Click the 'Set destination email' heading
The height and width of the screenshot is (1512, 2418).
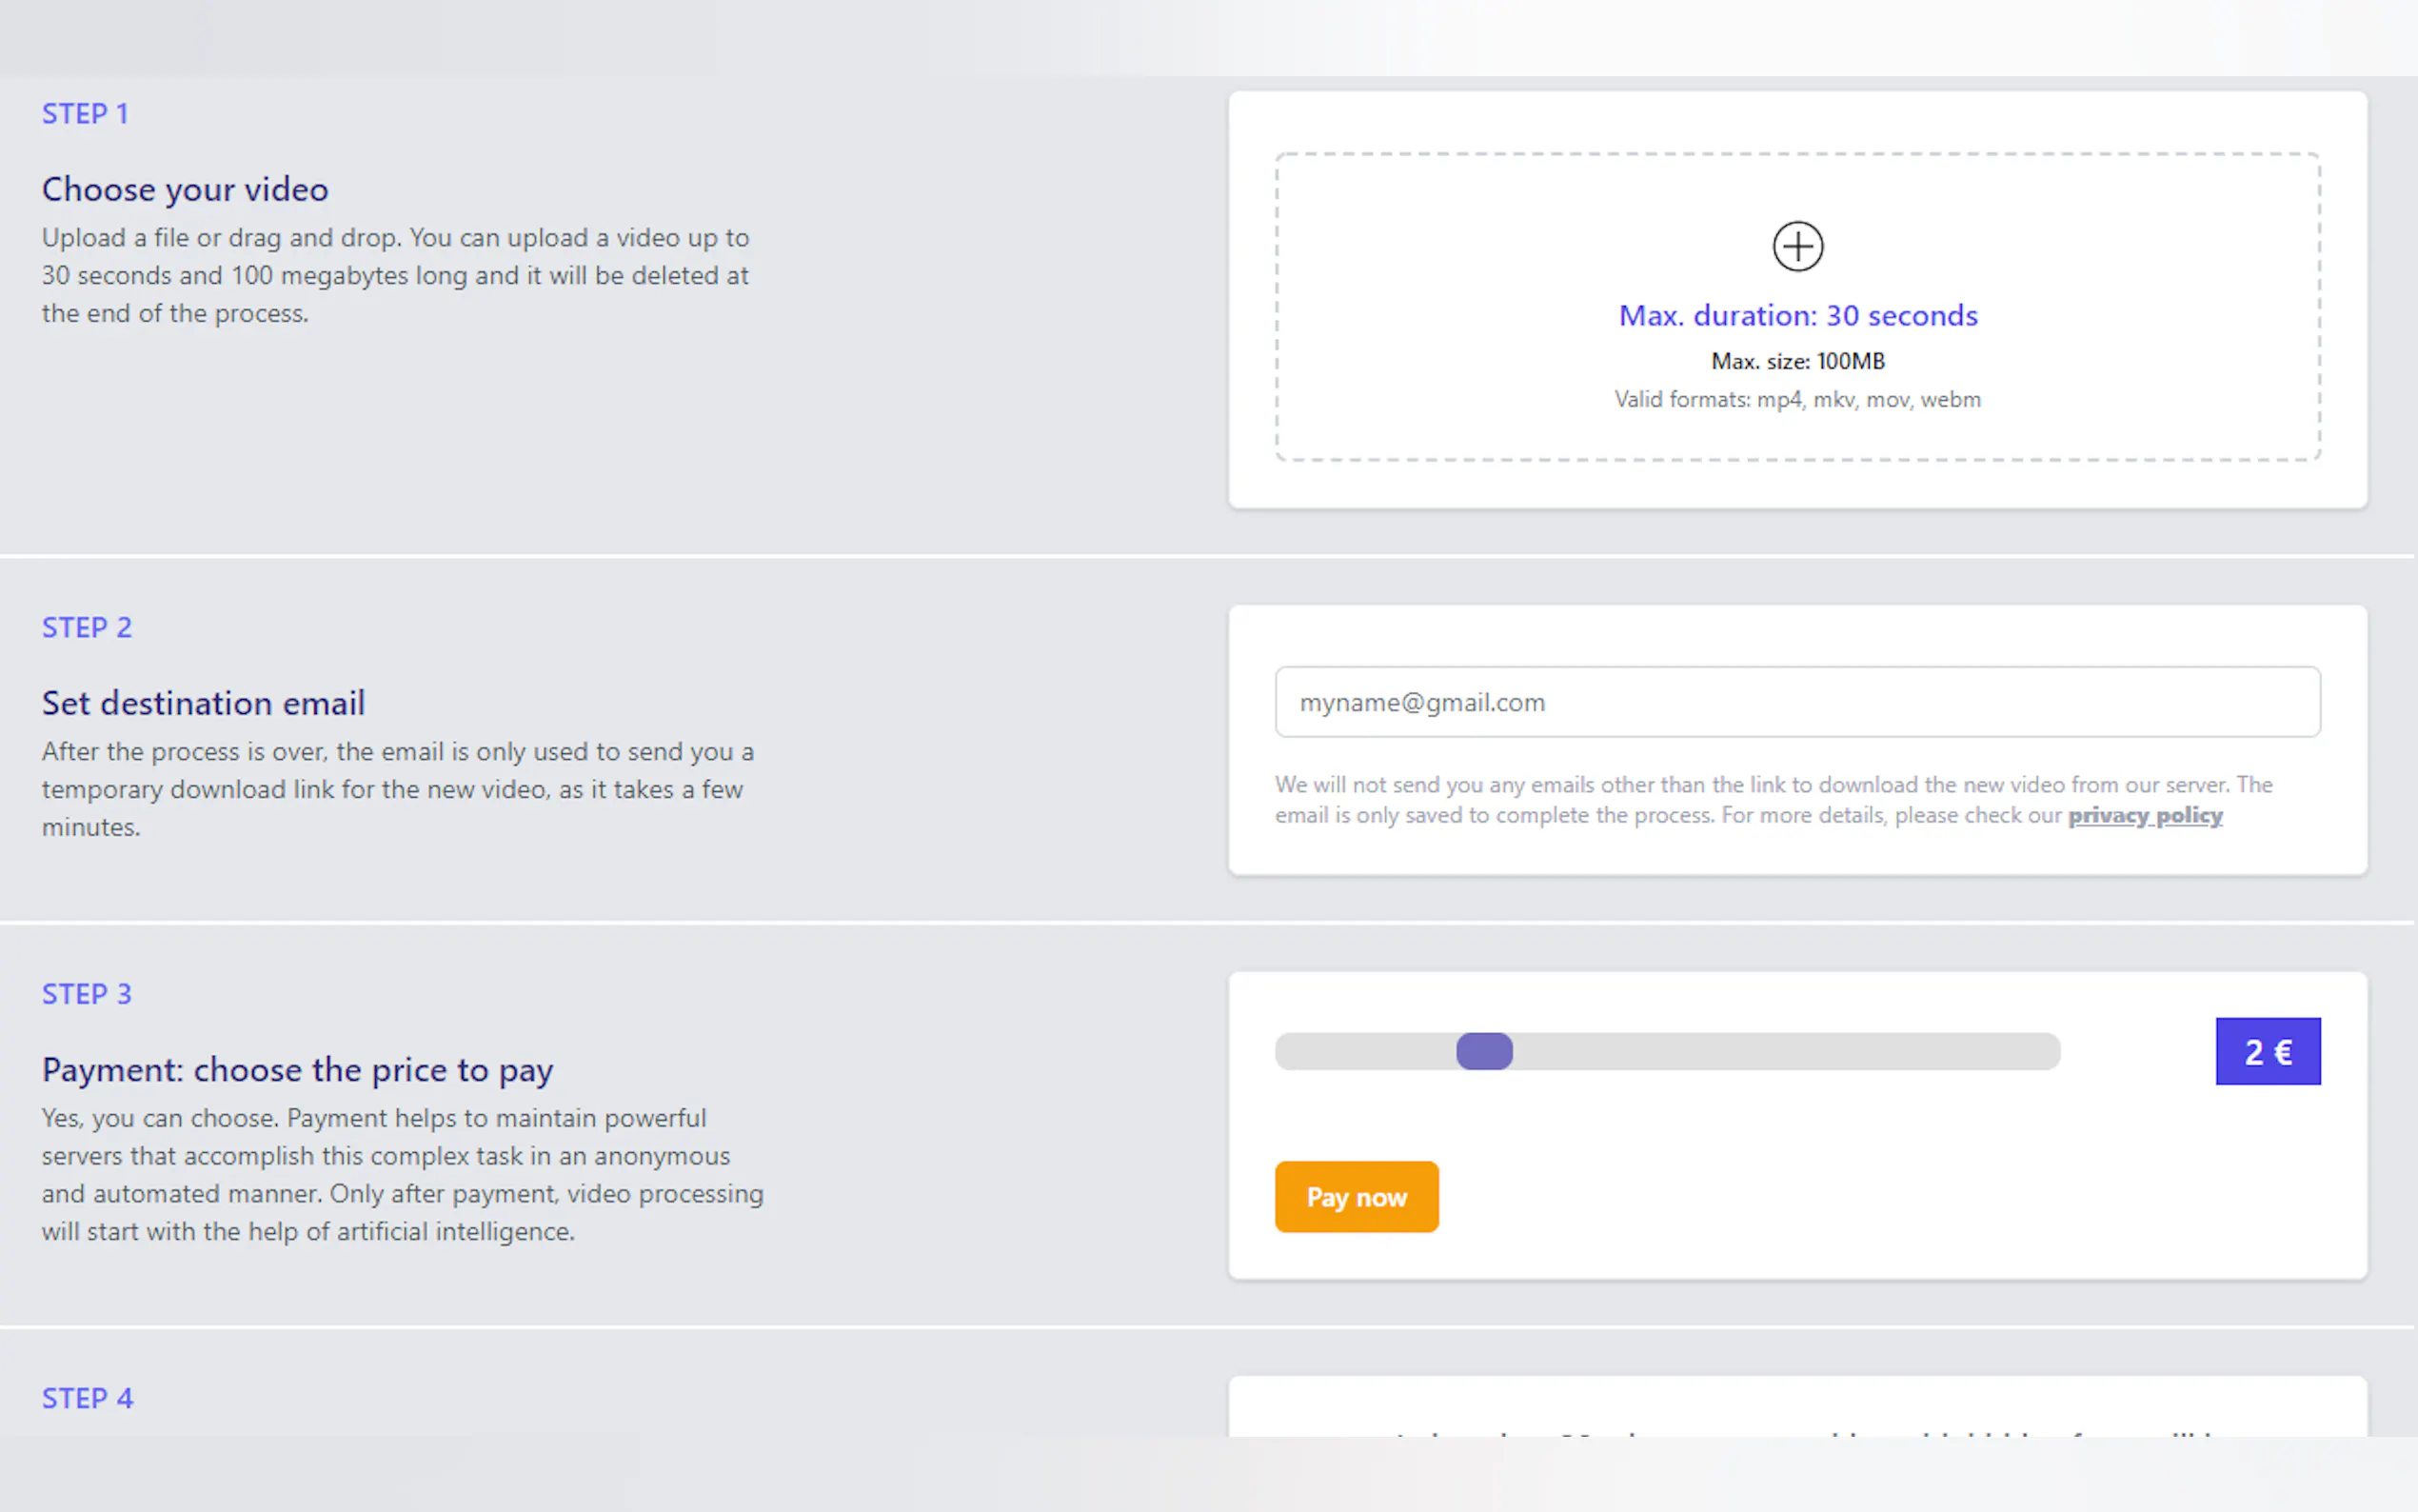tap(203, 703)
